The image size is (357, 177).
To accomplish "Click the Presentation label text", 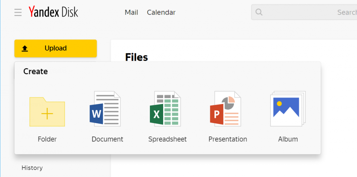I will click(x=228, y=139).
